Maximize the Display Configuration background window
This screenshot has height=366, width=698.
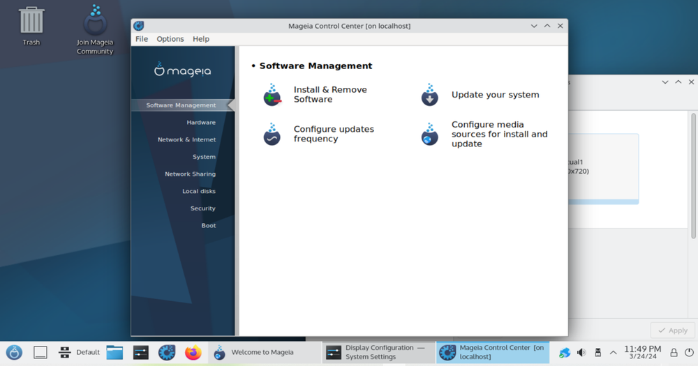click(x=678, y=82)
